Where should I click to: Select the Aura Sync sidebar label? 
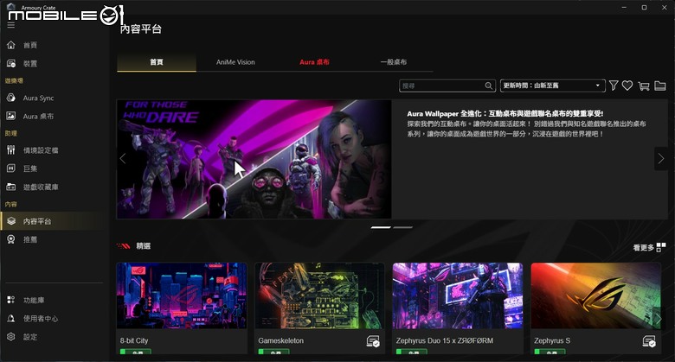(x=38, y=98)
